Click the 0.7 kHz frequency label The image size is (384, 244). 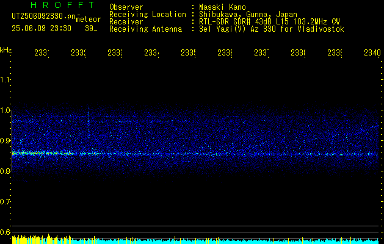(5, 201)
